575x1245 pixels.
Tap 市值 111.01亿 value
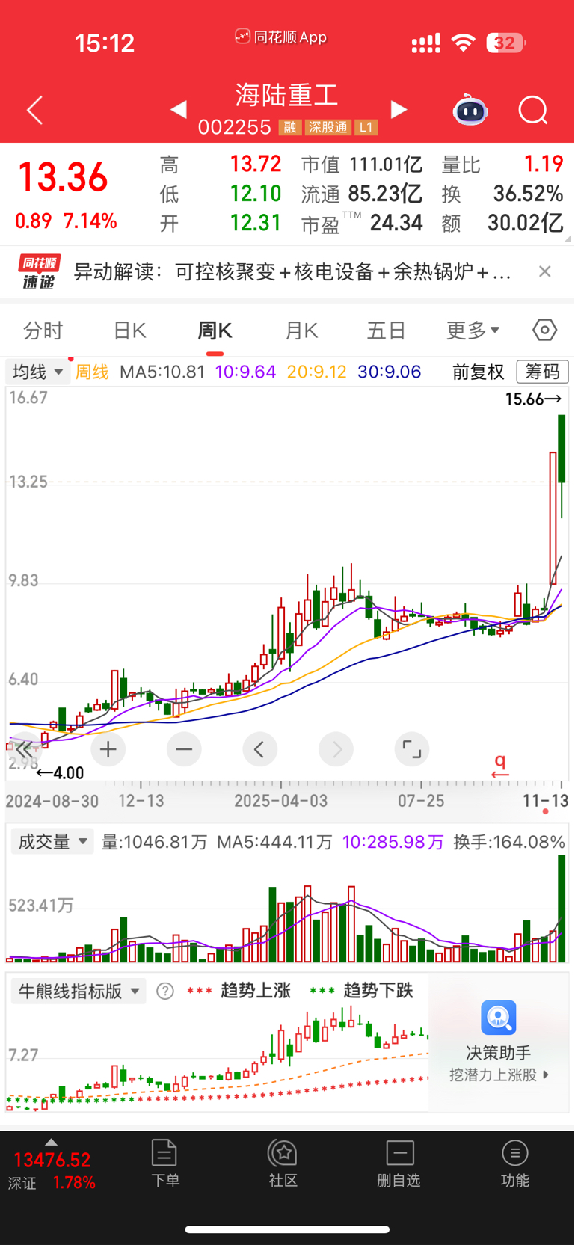(386, 165)
